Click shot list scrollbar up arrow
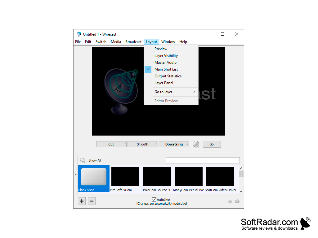This screenshot has height=238, width=318. 241,168
